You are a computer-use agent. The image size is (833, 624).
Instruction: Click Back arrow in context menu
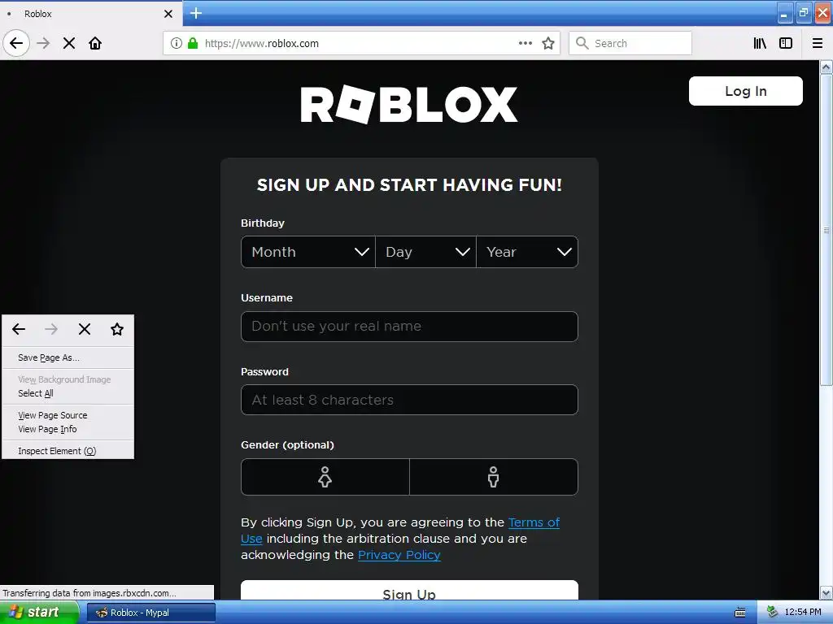(19, 329)
